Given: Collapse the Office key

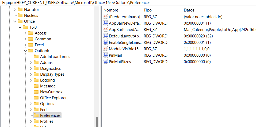Looking at the screenshot, I should tap(15, 21).
